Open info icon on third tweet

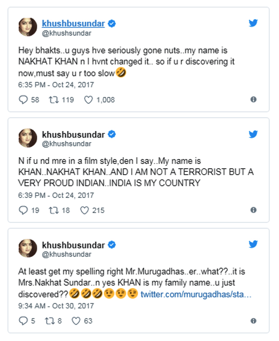[x=253, y=320]
